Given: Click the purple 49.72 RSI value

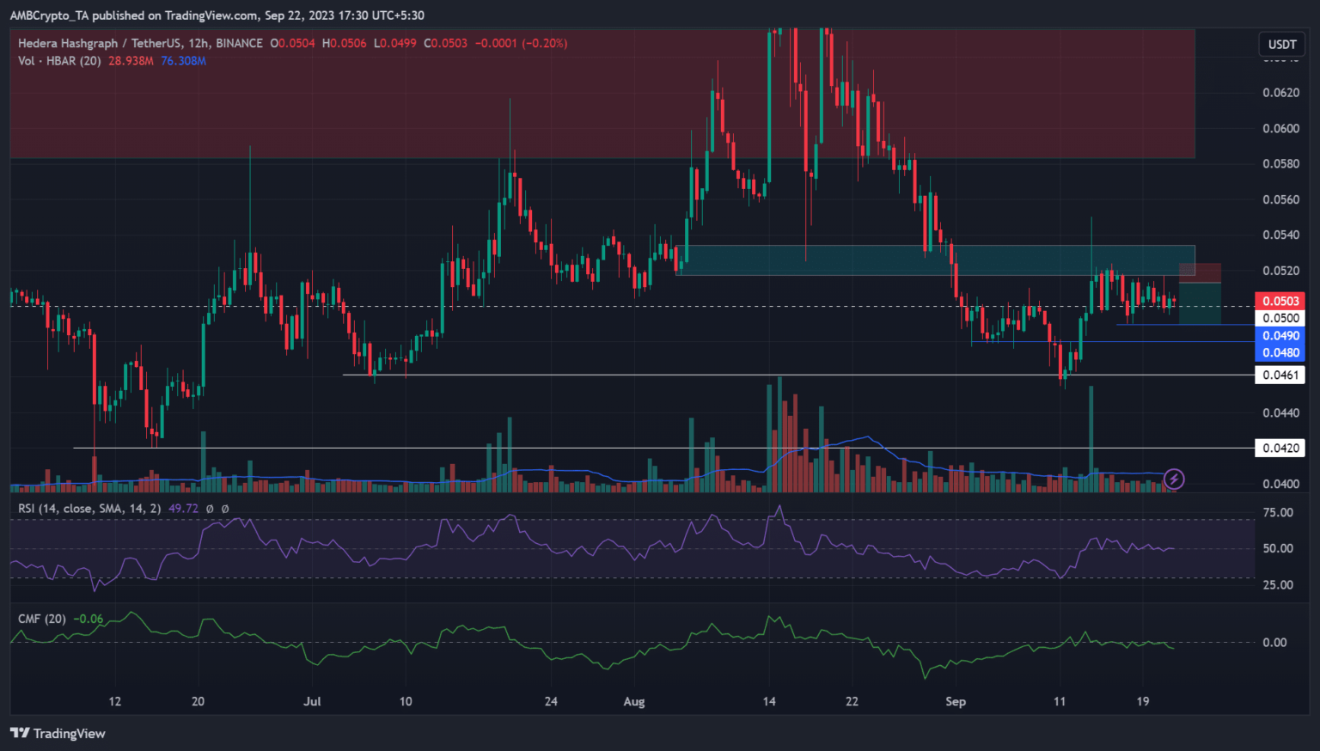Looking at the screenshot, I should click(x=183, y=509).
